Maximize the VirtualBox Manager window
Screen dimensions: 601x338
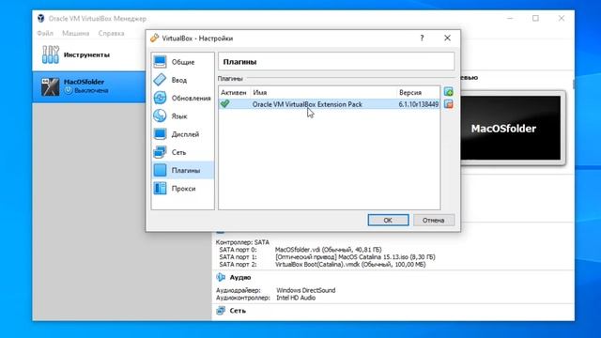(535, 18)
